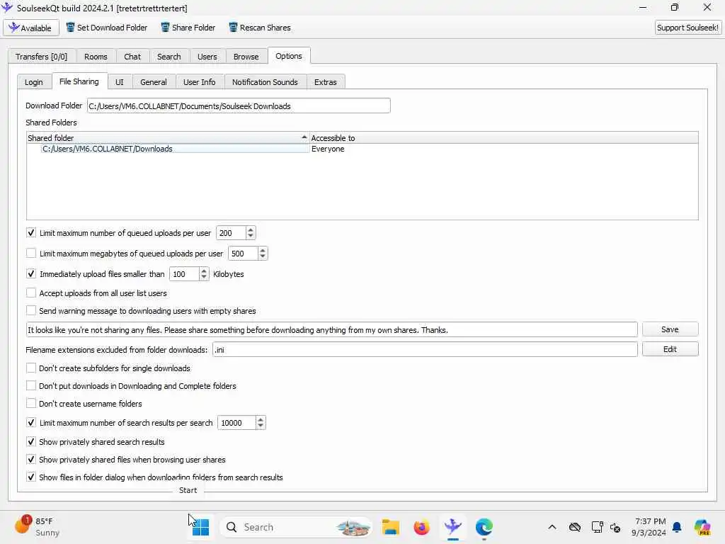This screenshot has height=544, width=725.
Task: Open the Extras sub-tab
Action: (326, 82)
